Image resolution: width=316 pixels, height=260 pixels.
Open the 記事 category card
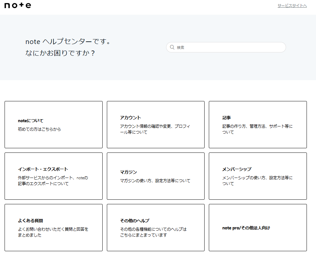(258, 124)
